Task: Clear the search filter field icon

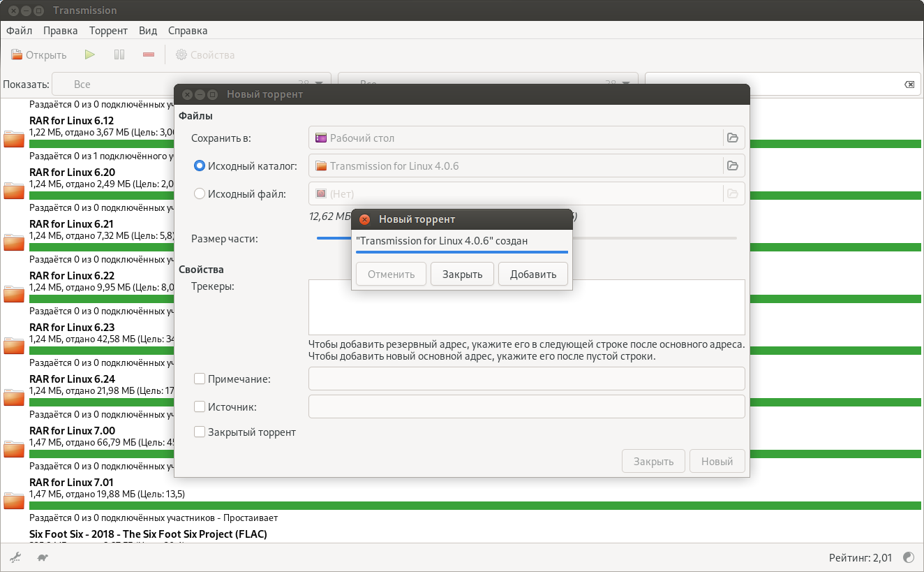Action: [x=909, y=85]
